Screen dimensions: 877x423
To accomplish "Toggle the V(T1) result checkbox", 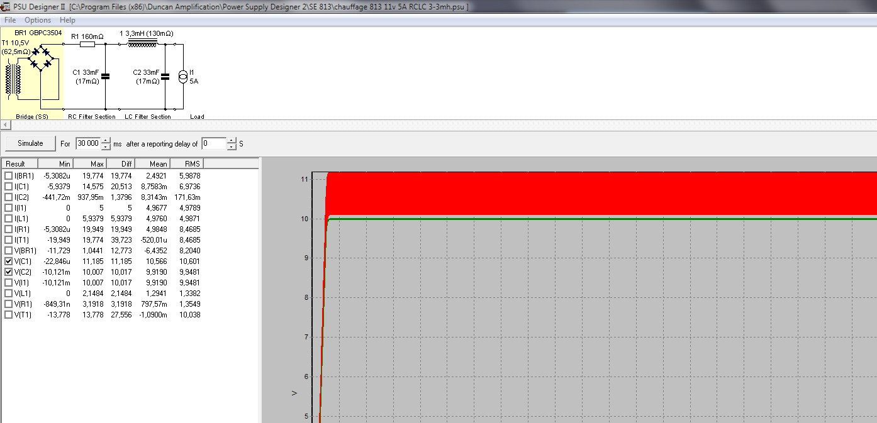I will point(8,315).
